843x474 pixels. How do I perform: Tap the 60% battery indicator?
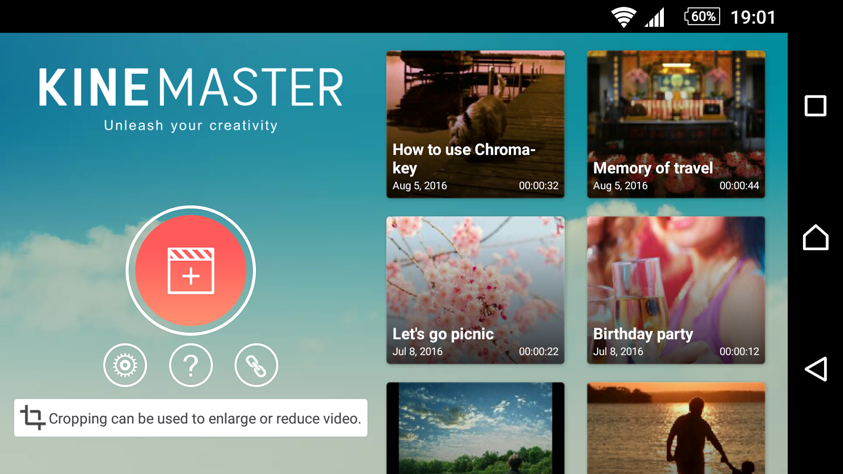pyautogui.click(x=702, y=16)
